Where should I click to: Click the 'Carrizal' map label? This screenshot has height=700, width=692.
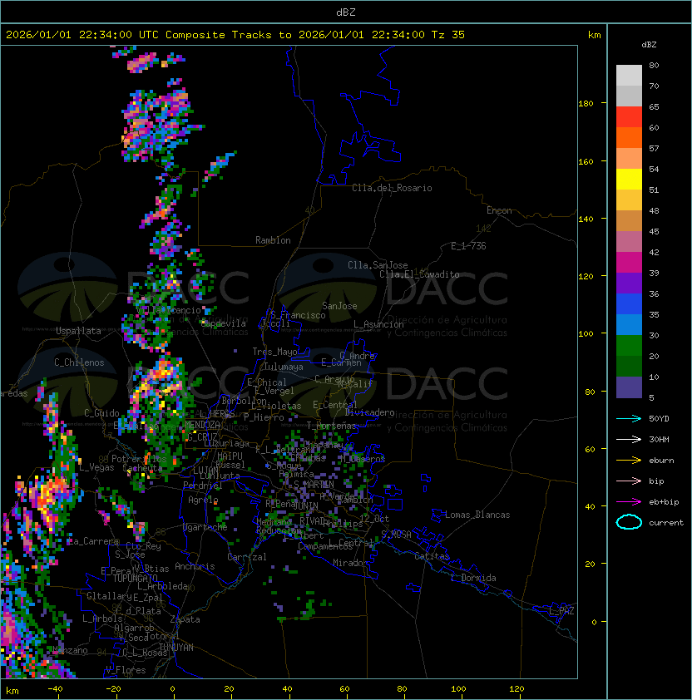point(246,557)
